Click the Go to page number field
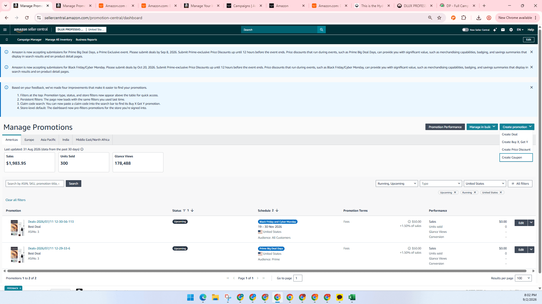Screen dimensions: 542x304 coord(298,278)
